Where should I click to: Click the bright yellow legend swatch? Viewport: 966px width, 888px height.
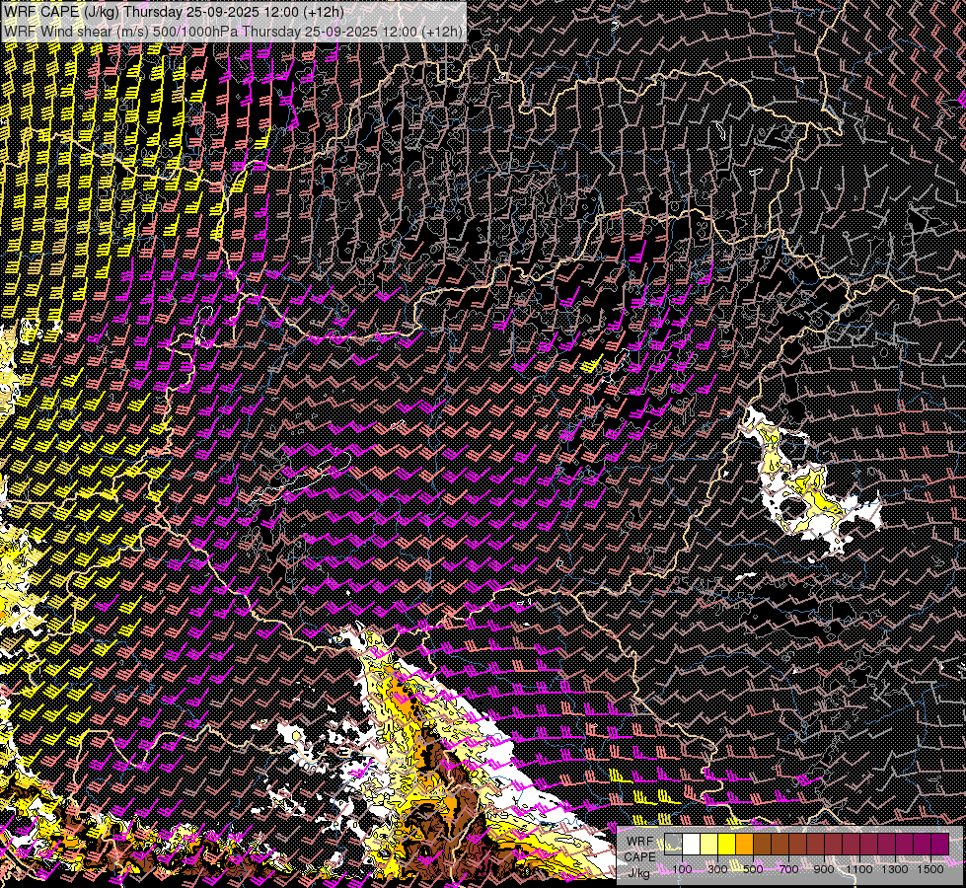(727, 844)
